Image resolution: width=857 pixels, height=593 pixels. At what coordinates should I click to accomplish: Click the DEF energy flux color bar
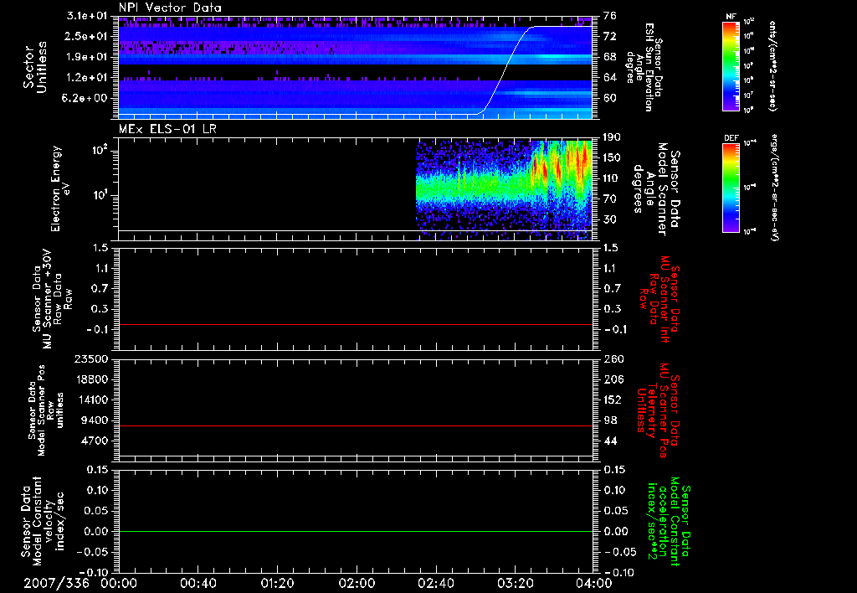(731, 188)
